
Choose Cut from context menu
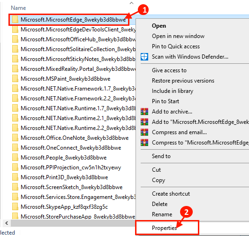[157, 170]
